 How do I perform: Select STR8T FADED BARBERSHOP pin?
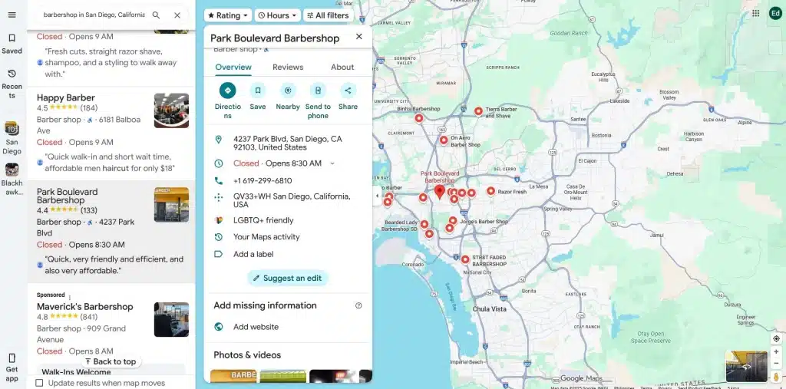(465, 259)
